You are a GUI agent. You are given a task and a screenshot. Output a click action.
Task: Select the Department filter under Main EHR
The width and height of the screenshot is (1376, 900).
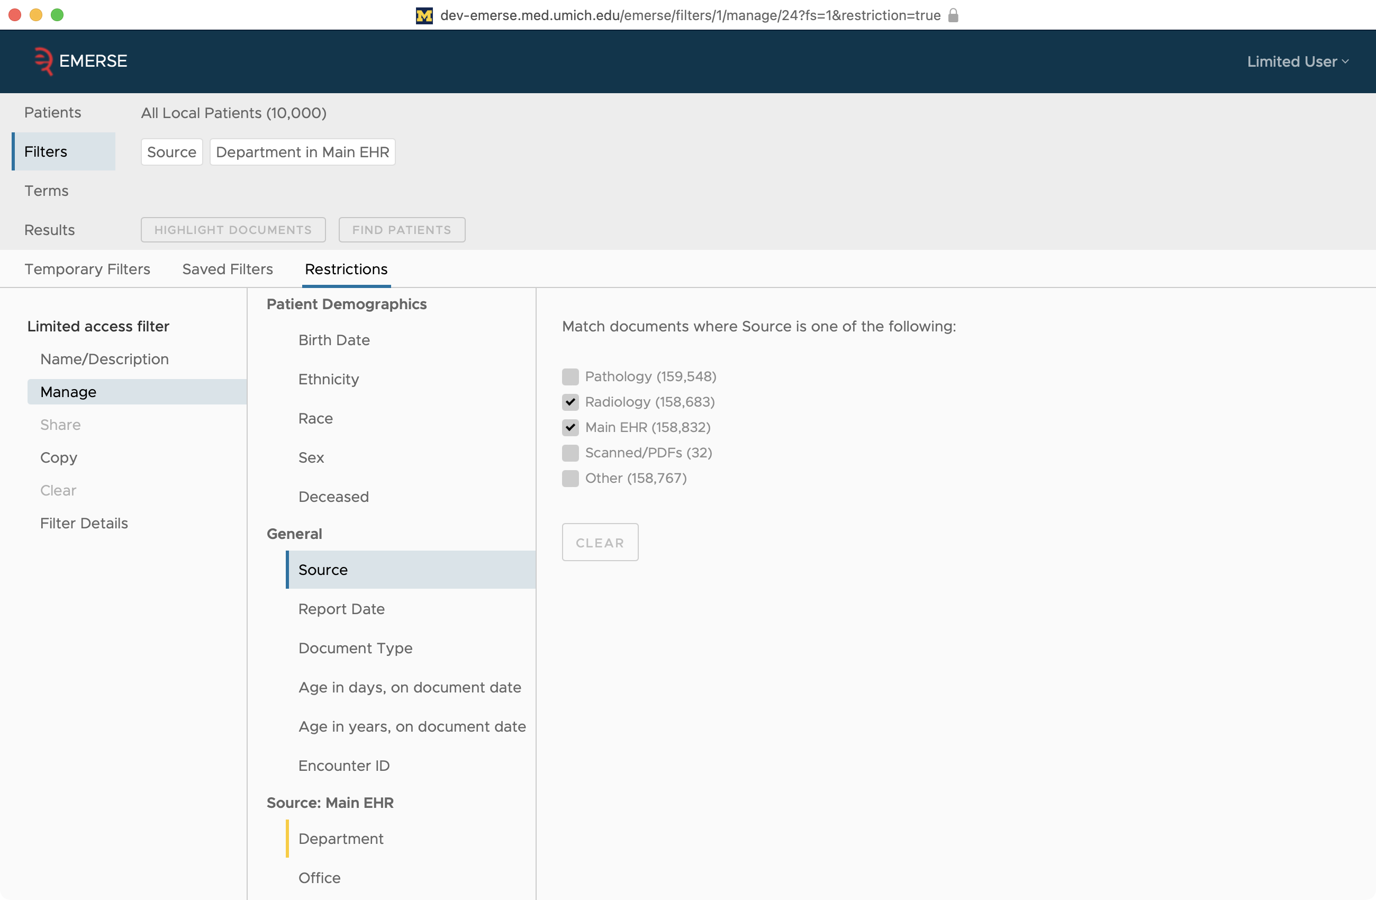(x=411, y=839)
